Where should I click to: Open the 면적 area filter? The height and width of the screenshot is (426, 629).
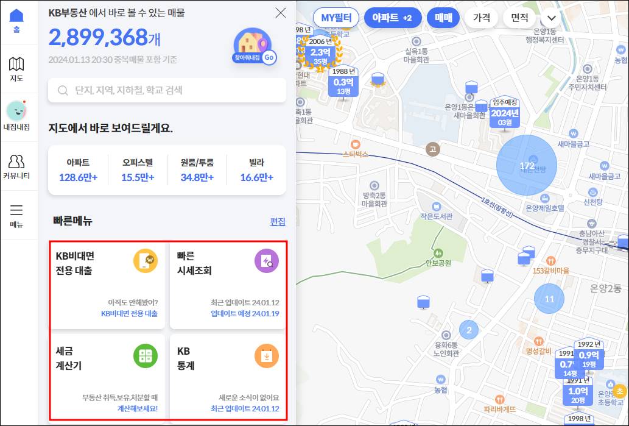[x=519, y=18]
